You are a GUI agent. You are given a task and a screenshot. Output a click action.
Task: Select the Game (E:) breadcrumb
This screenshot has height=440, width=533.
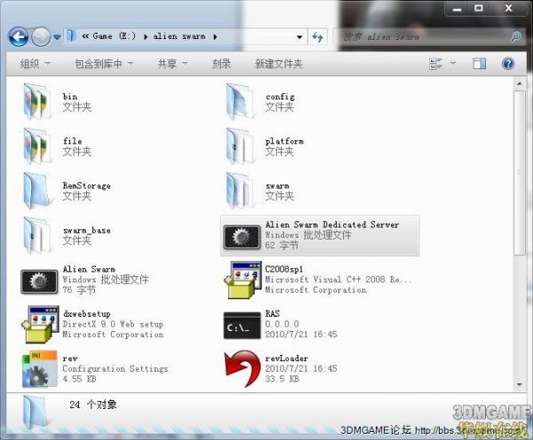[x=114, y=36]
